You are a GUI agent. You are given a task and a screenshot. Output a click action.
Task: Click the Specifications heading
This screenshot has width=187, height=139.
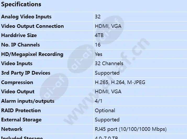pos(21,4)
